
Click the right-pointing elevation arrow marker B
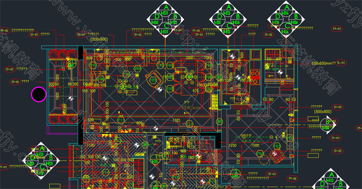328,125
